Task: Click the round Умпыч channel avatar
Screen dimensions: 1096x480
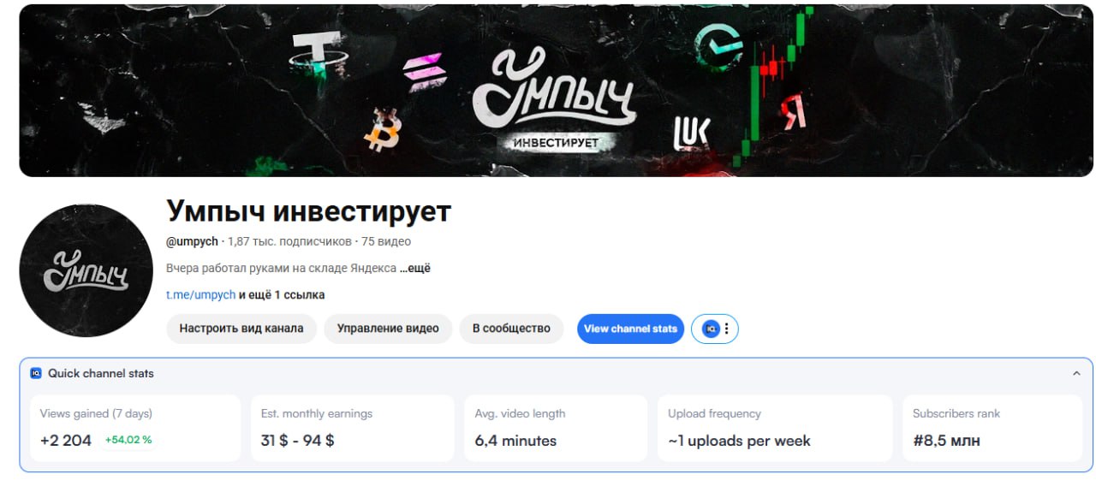Action: click(x=86, y=270)
